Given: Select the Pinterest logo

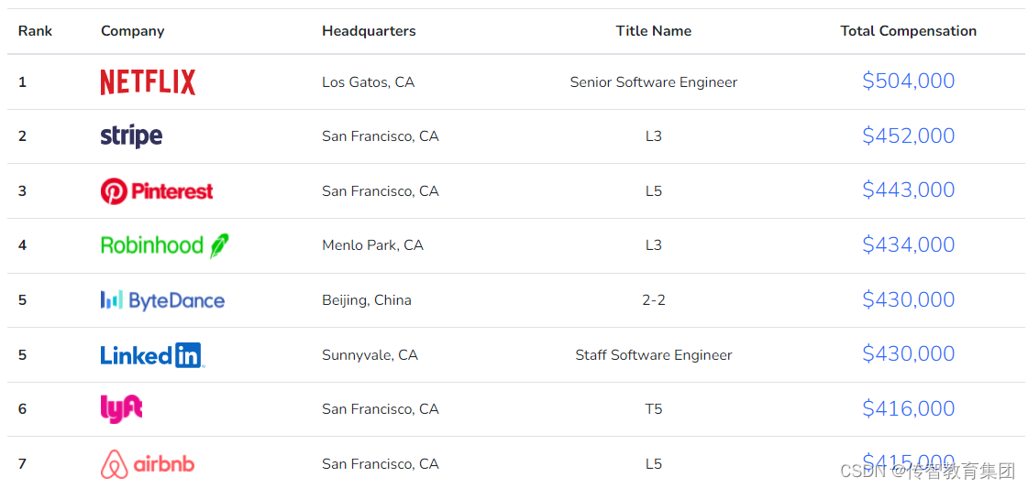Looking at the screenshot, I should point(157,191).
